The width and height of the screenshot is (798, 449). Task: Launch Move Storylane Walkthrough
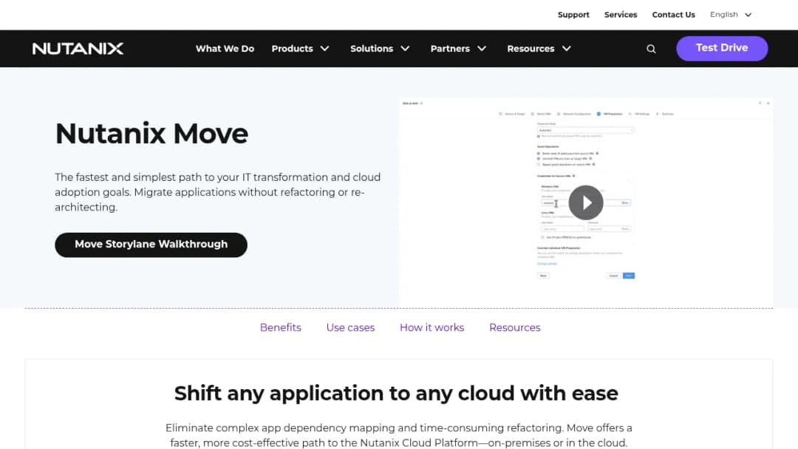(x=151, y=244)
